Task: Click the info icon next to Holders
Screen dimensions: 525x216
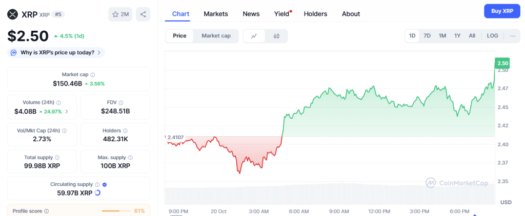Action: 126,131
